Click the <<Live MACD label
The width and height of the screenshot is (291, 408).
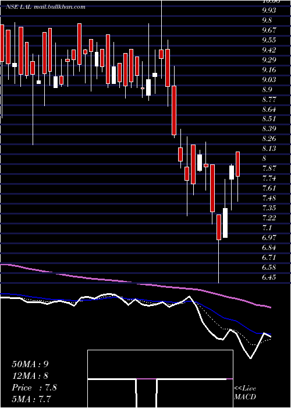tap(245, 393)
